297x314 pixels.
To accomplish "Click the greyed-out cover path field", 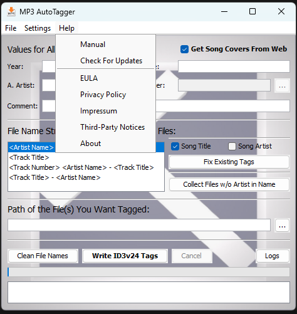I will (x=224, y=85).
